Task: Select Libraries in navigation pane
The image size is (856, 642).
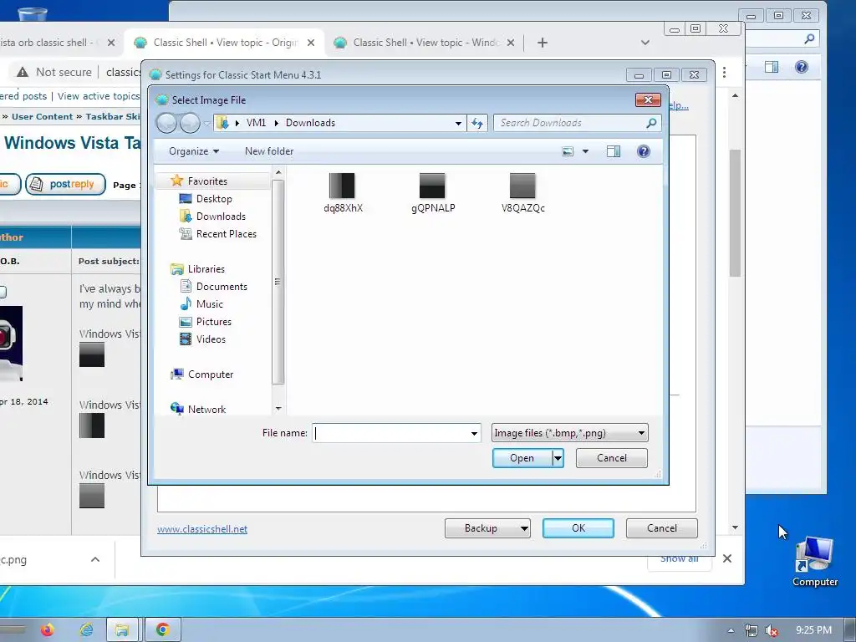Action: pyautogui.click(x=206, y=269)
